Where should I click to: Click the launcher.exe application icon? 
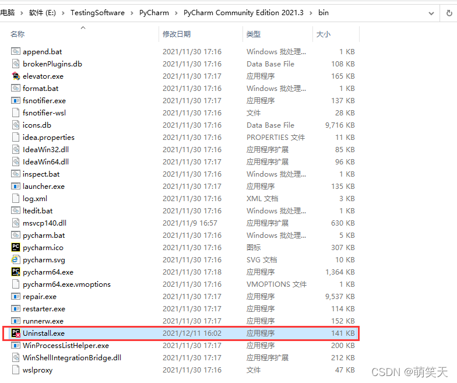tap(16, 186)
